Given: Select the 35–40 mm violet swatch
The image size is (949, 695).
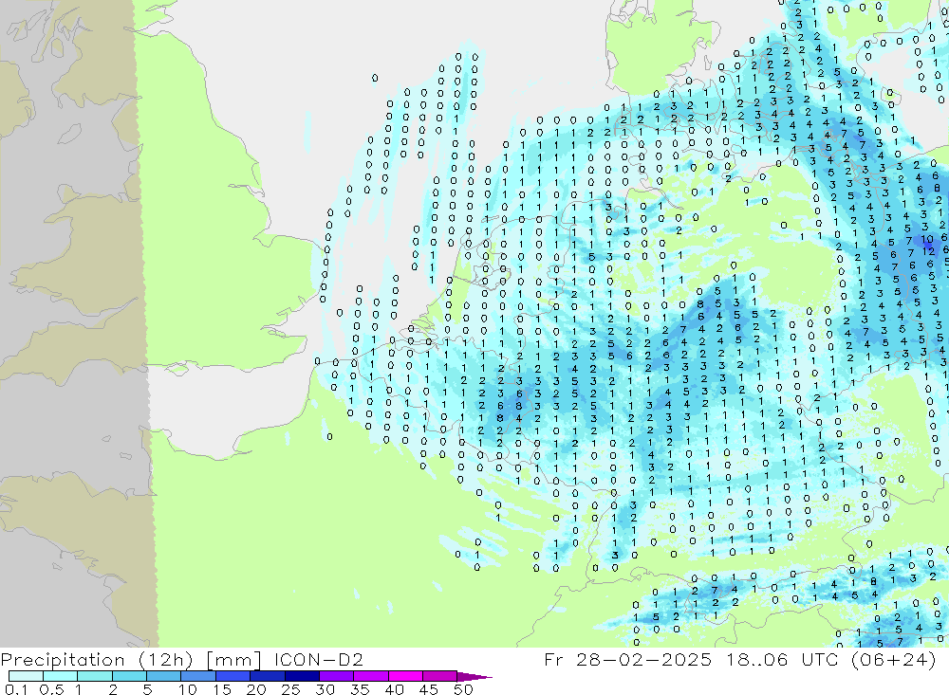Looking at the screenshot, I should (x=371, y=676).
